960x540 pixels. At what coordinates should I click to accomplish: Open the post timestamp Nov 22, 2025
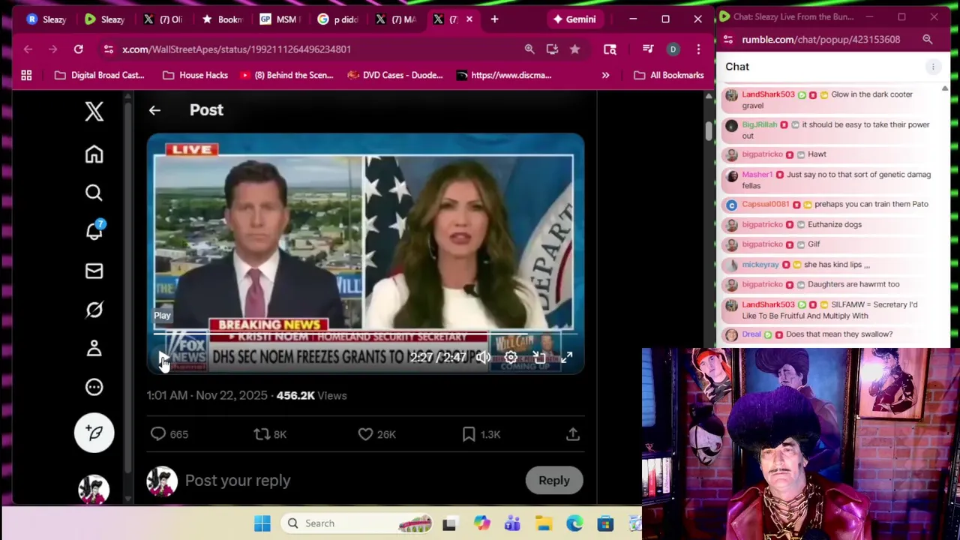click(207, 395)
